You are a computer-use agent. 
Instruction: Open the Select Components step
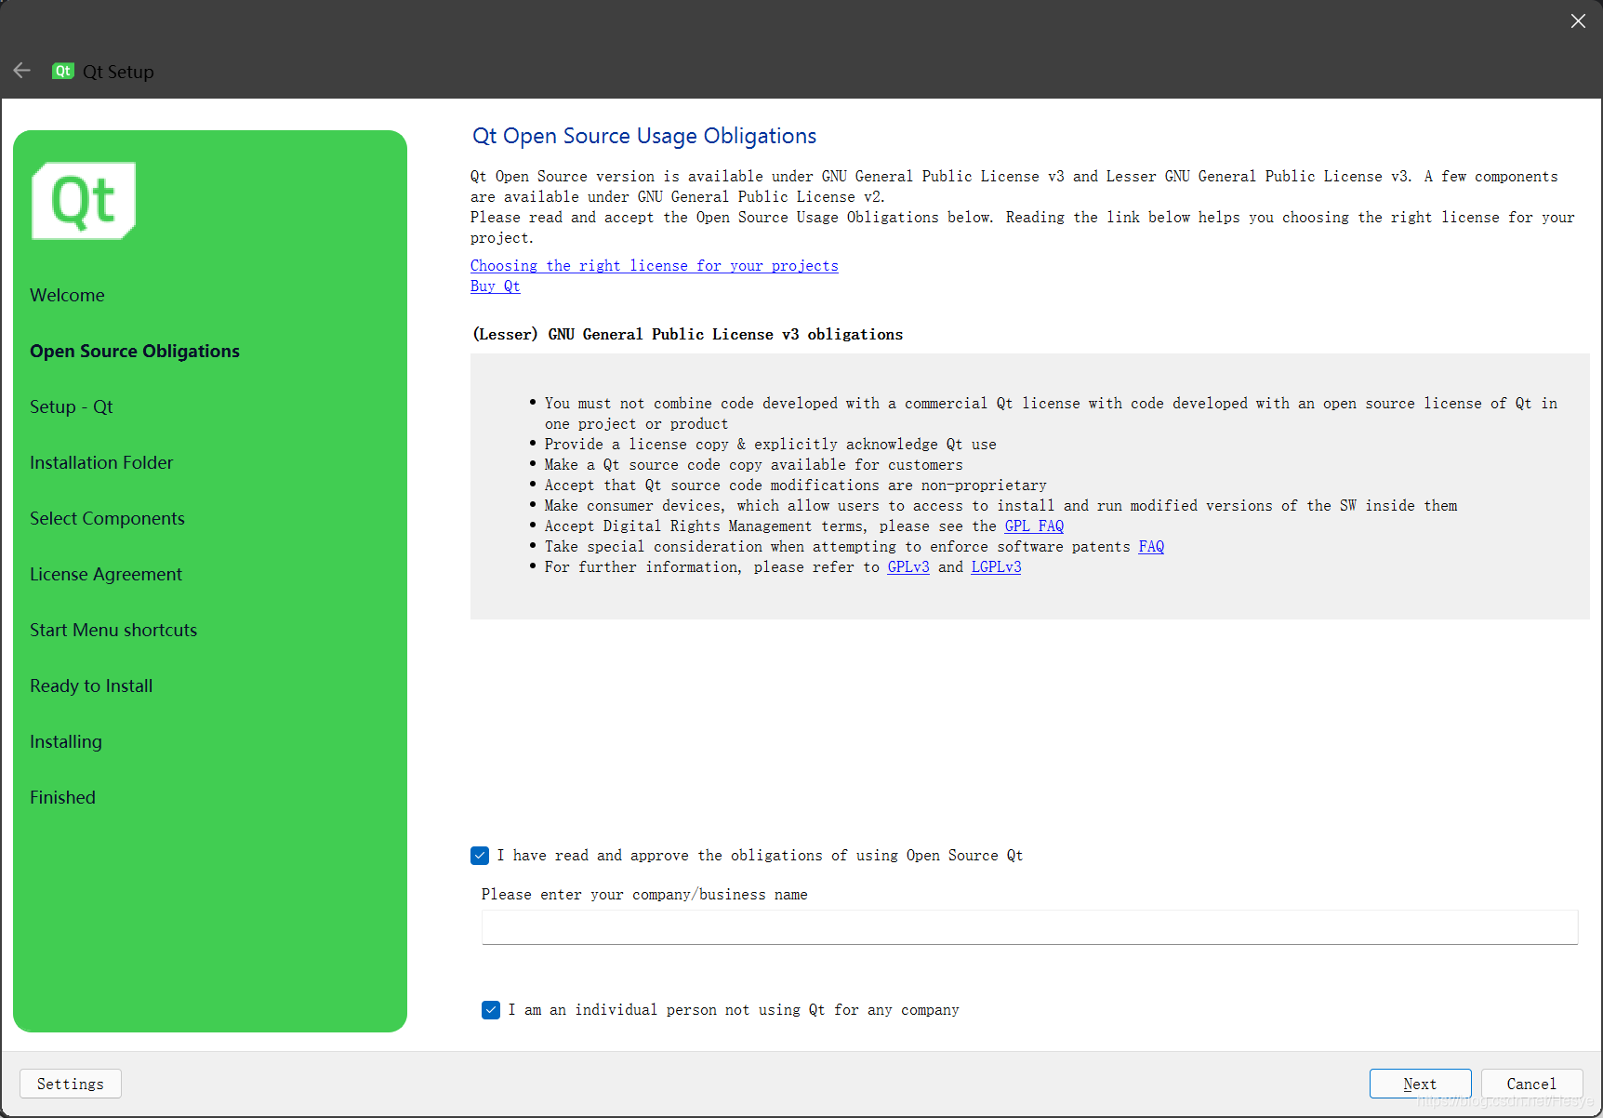pos(107,518)
